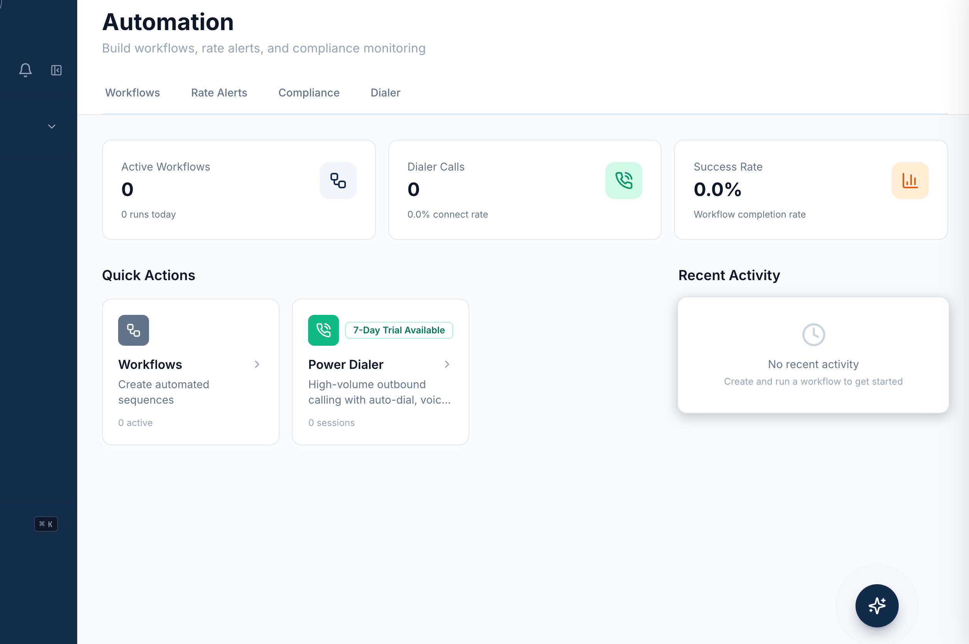Click the Workflows icon in Quick Actions card
This screenshot has height=644, width=969.
point(133,330)
